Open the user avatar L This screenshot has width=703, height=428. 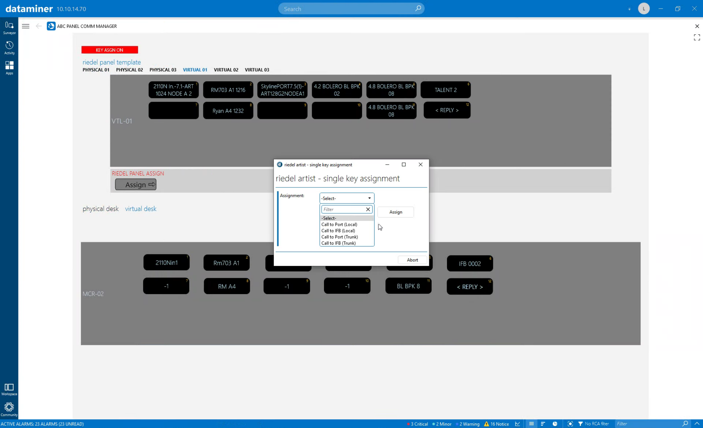point(644,9)
